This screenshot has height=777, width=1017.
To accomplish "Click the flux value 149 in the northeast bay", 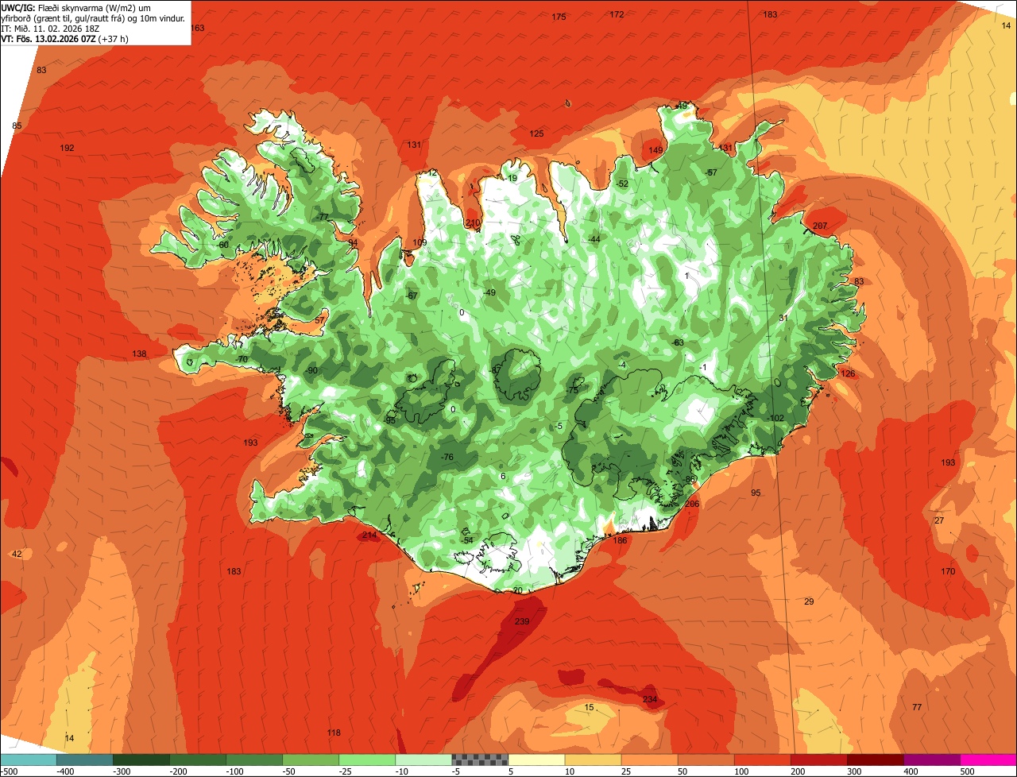I will [655, 150].
